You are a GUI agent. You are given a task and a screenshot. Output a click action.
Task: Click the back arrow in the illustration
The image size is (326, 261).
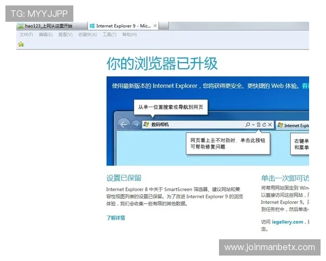click(x=124, y=125)
